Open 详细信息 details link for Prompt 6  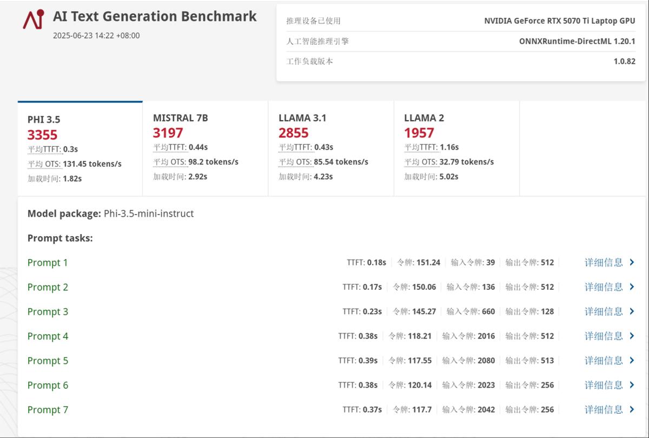coord(604,385)
